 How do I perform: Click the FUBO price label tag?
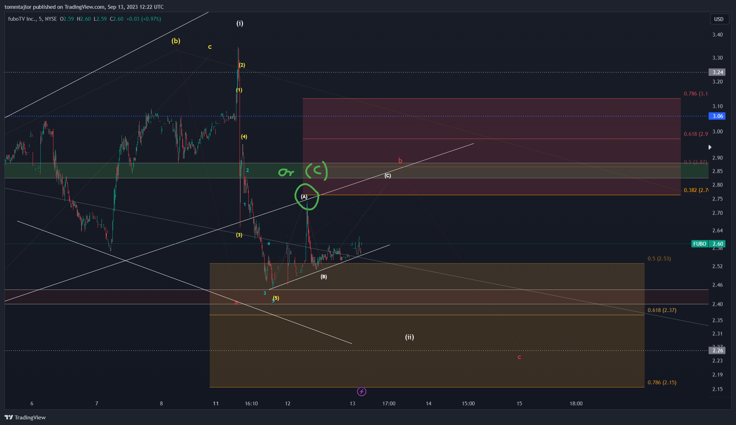click(699, 244)
